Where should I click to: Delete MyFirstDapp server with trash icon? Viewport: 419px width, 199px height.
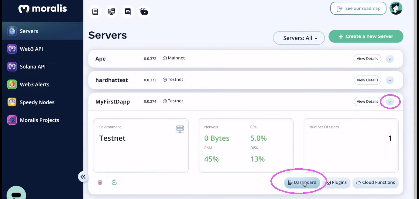coord(100,182)
